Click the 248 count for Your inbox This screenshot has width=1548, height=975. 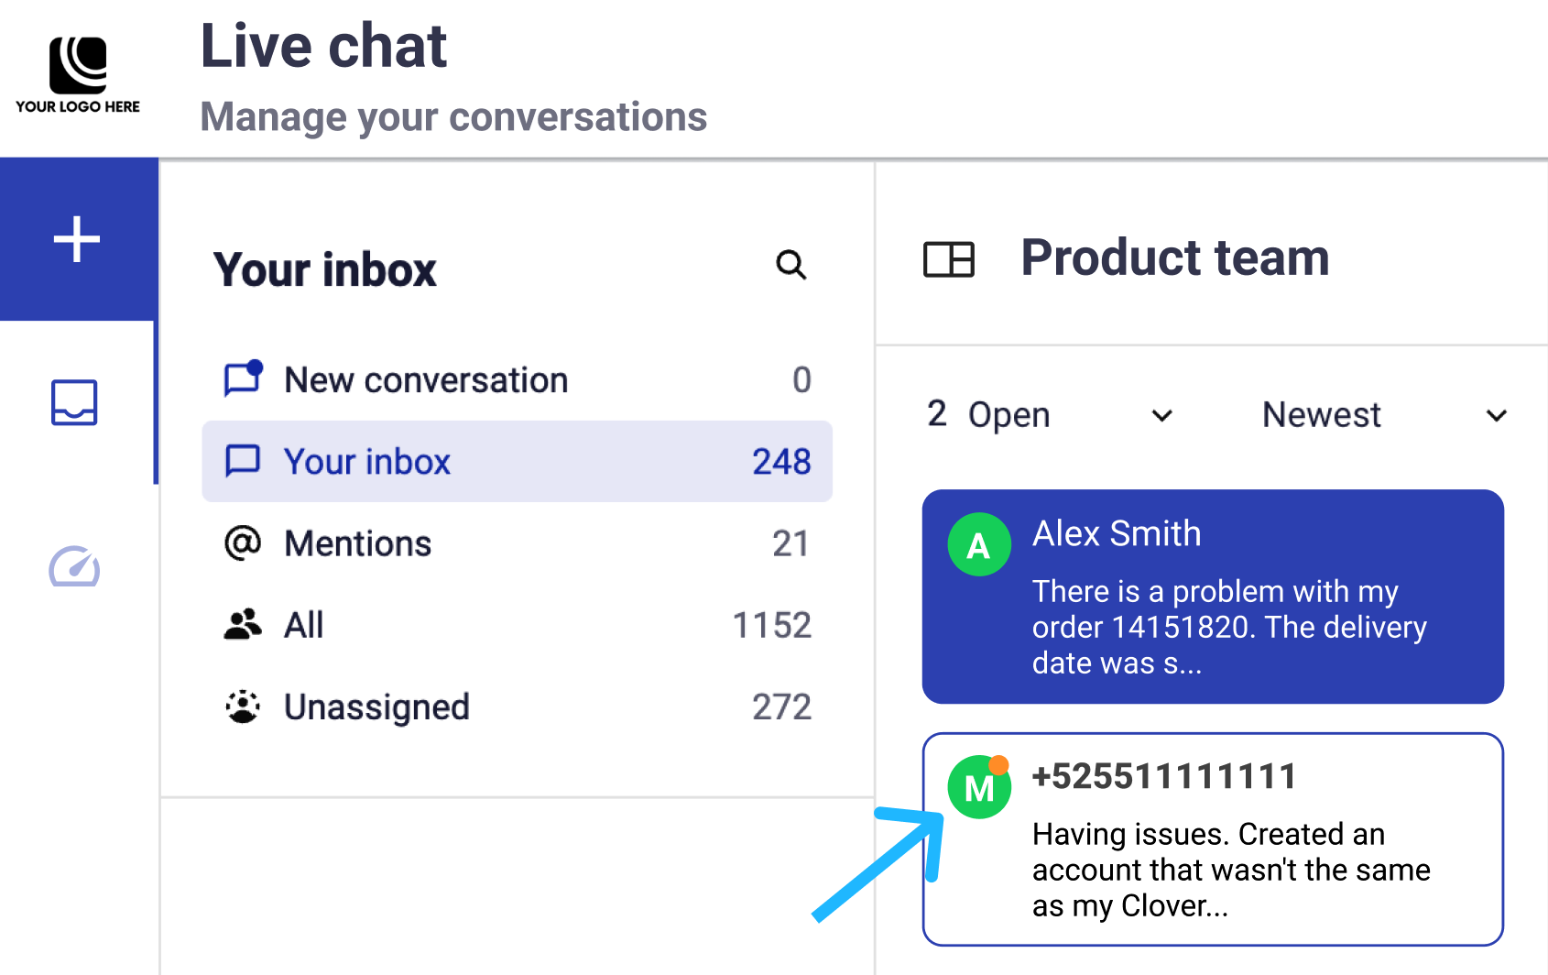coord(781,462)
